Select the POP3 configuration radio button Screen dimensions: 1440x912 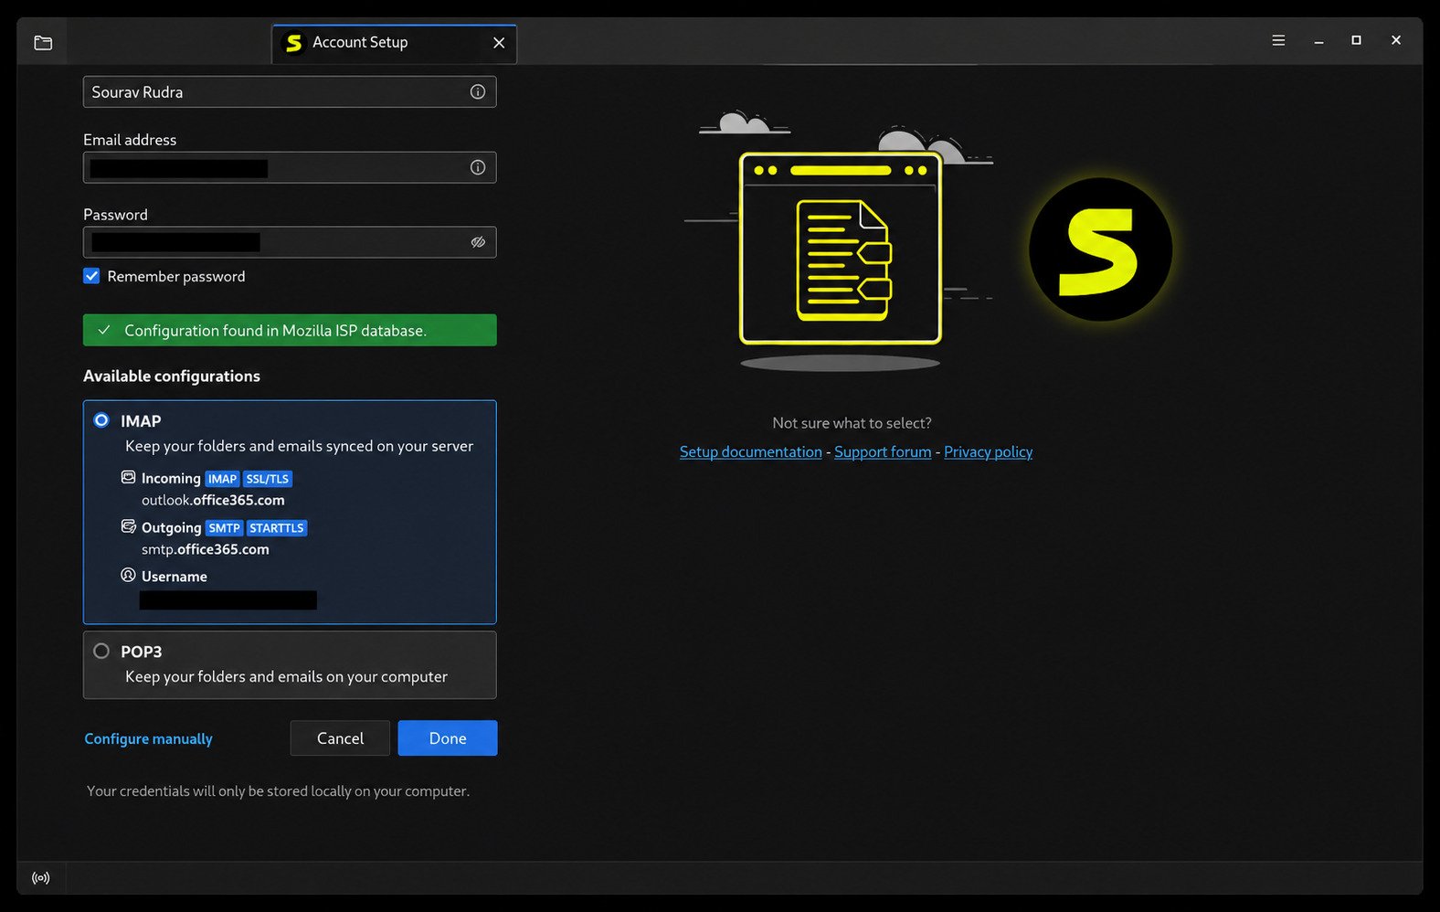tap(101, 651)
